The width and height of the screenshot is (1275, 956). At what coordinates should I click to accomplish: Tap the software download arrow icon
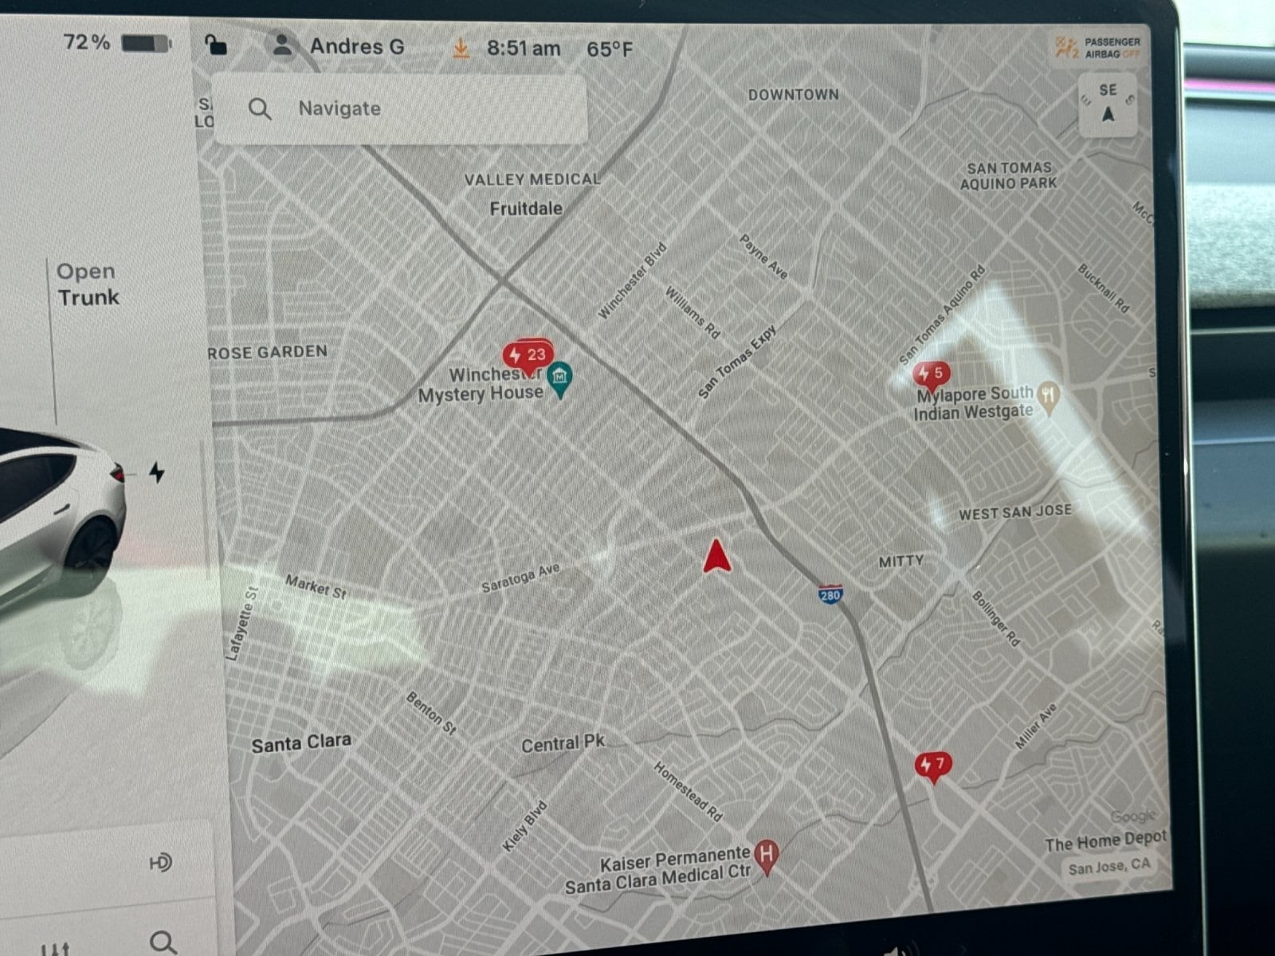click(460, 49)
